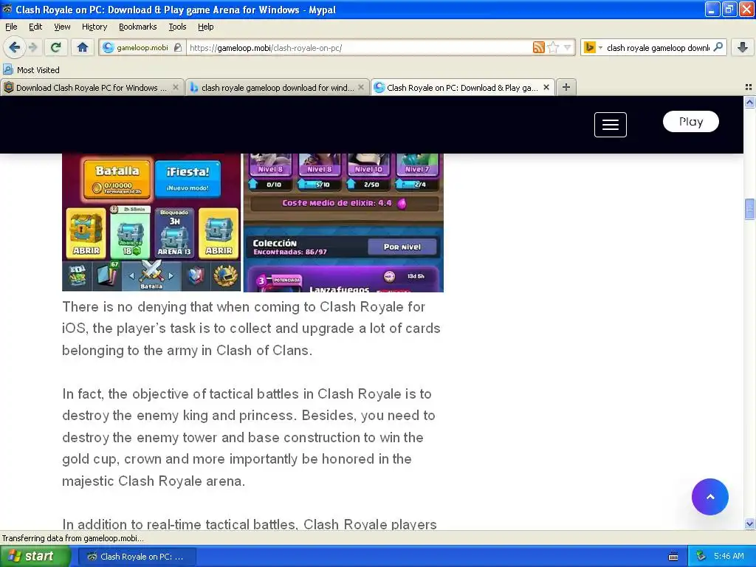
Task: Reload the page with the refresh icon
Action: (x=56, y=47)
